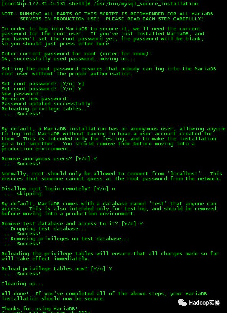Click 'Removing privileges on test database...' line
This screenshot has width=227, height=313.
67,239
